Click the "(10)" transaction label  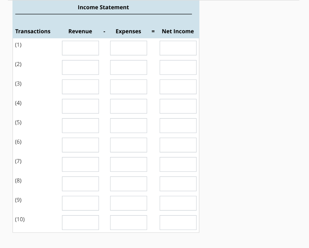20,219
